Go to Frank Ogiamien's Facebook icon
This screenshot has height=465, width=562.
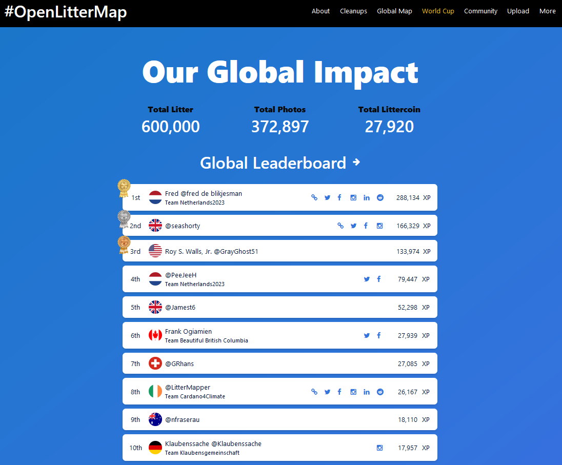point(379,335)
